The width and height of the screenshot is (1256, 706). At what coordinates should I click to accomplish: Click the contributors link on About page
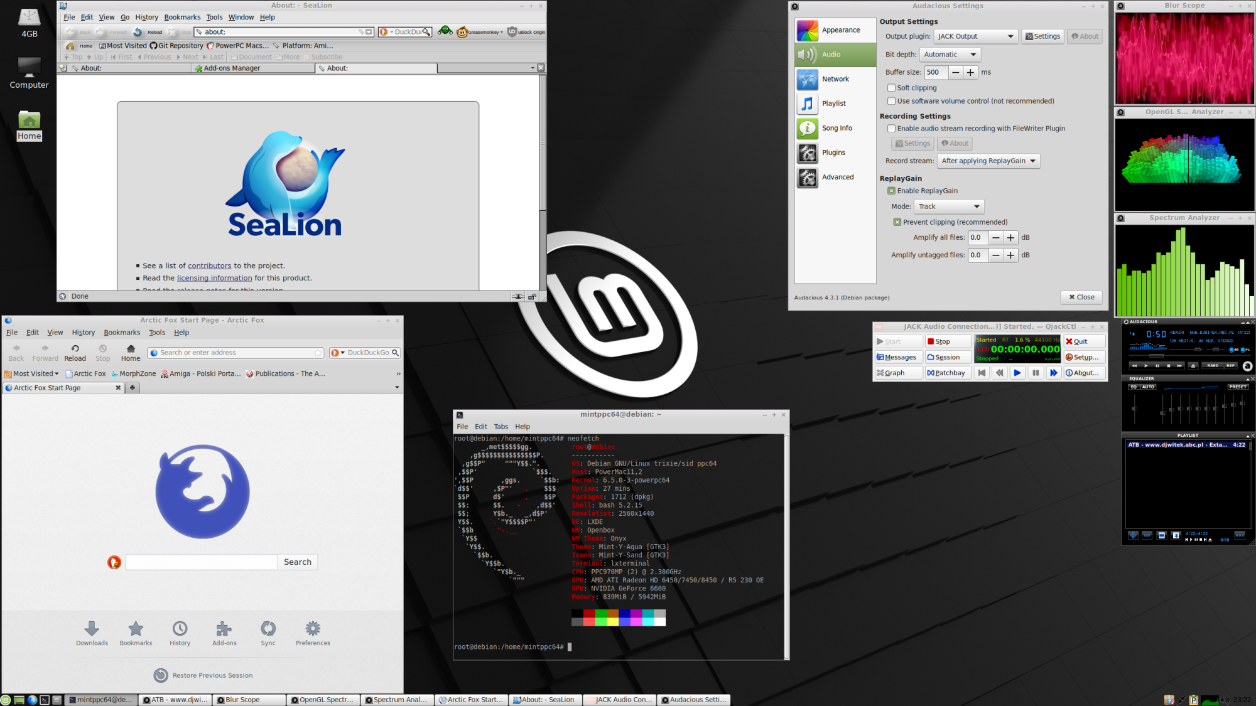tap(209, 266)
